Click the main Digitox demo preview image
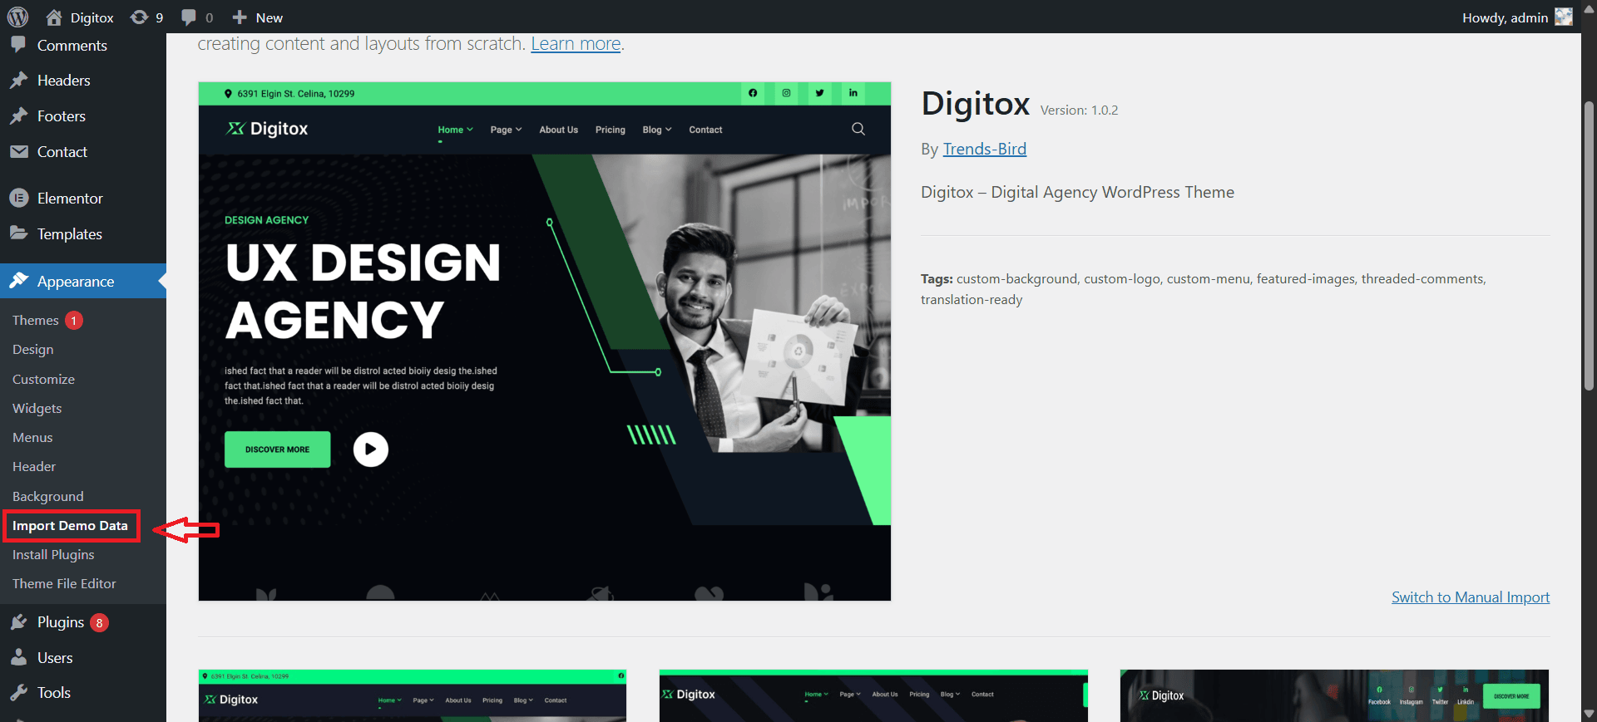Screen dimensions: 1597x722 click(545, 341)
